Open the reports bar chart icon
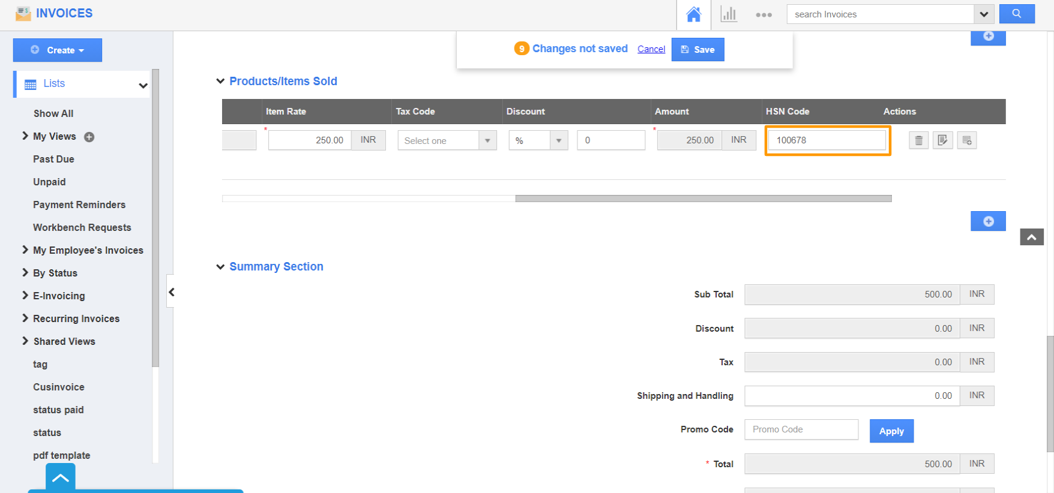1054x493 pixels. tap(729, 14)
